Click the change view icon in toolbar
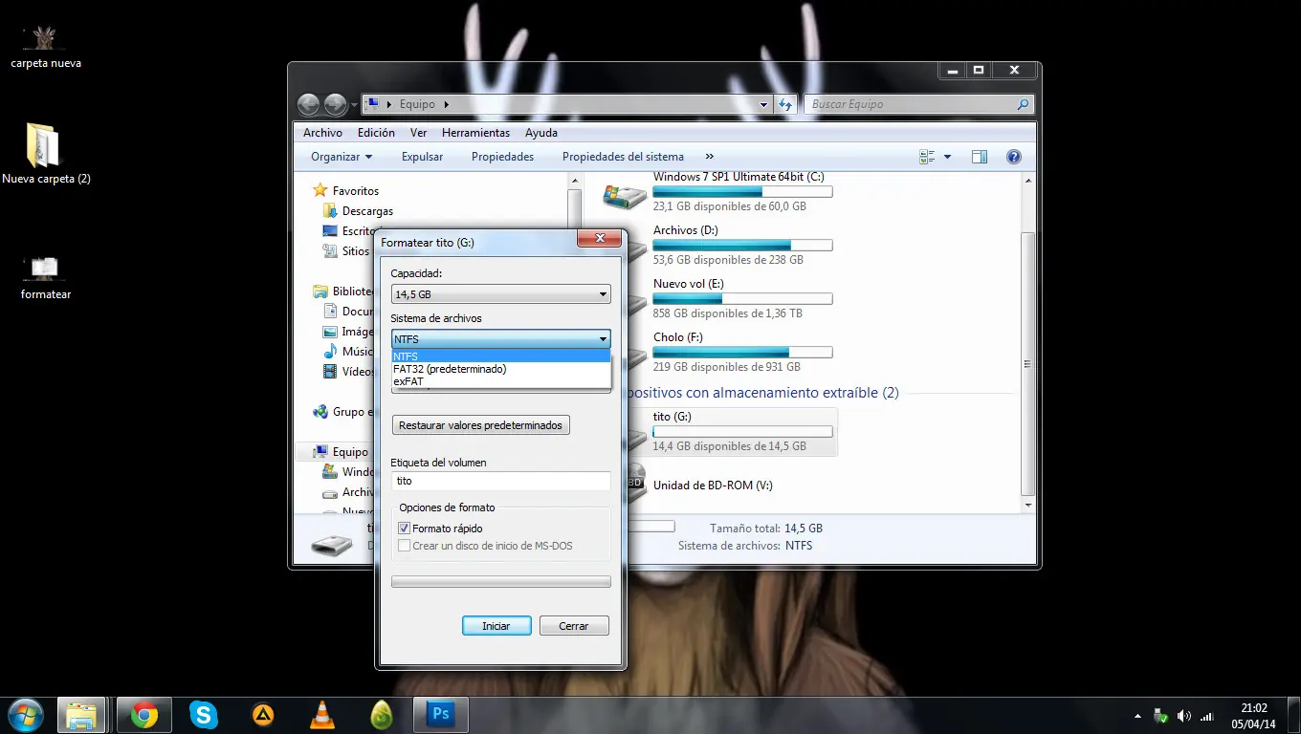 tap(926, 157)
